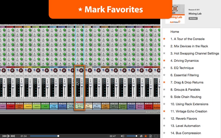221x138 pixels.
Task: Favorite Reverb Flavors star
Action: pos(164,118)
